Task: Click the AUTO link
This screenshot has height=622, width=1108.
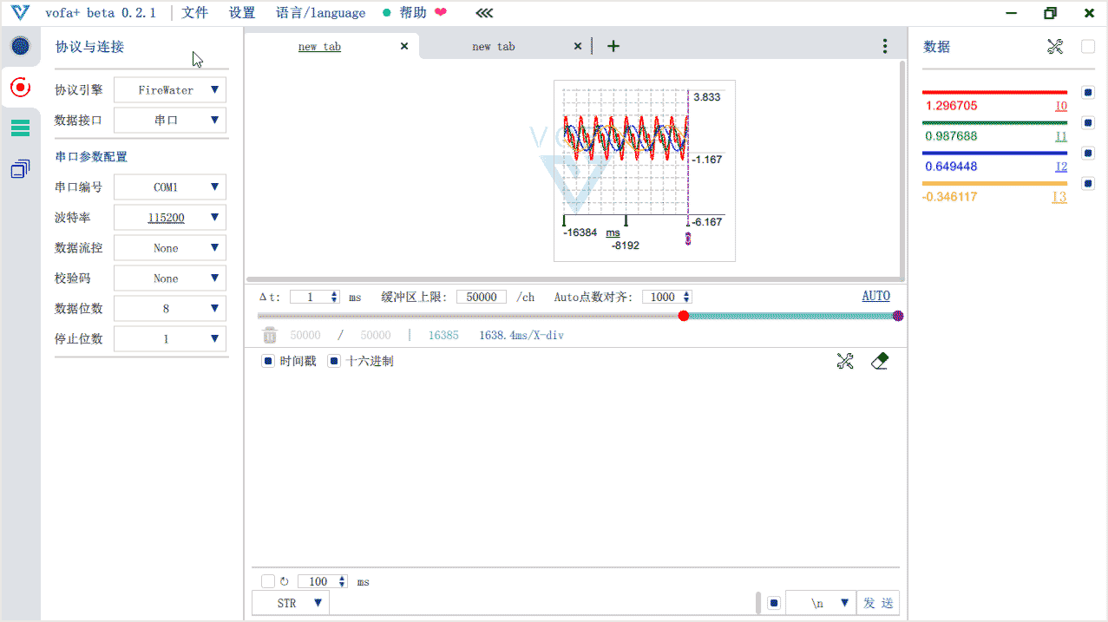Action: (875, 296)
